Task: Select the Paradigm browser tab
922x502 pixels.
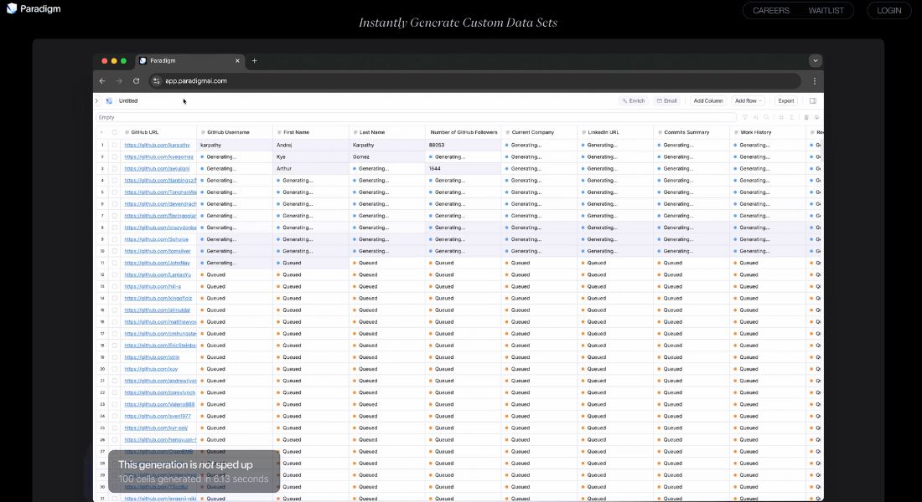Action: (x=189, y=60)
